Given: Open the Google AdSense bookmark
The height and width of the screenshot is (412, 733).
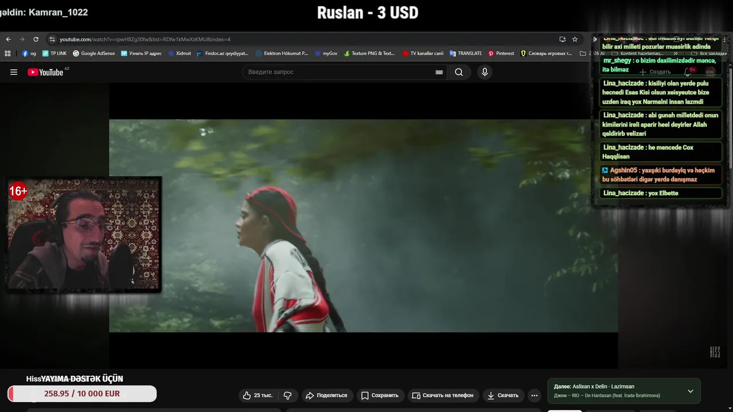Looking at the screenshot, I should pyautogui.click(x=94, y=53).
